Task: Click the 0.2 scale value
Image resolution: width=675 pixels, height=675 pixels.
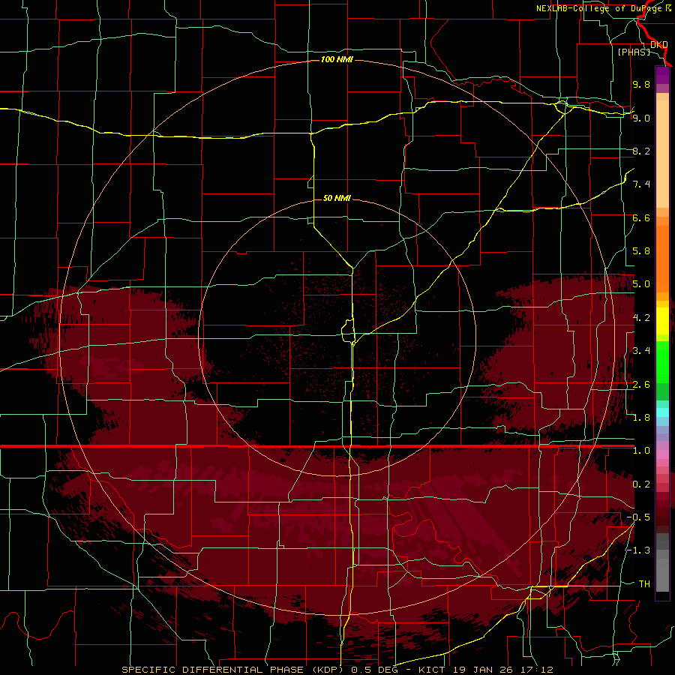Action: 641,484
